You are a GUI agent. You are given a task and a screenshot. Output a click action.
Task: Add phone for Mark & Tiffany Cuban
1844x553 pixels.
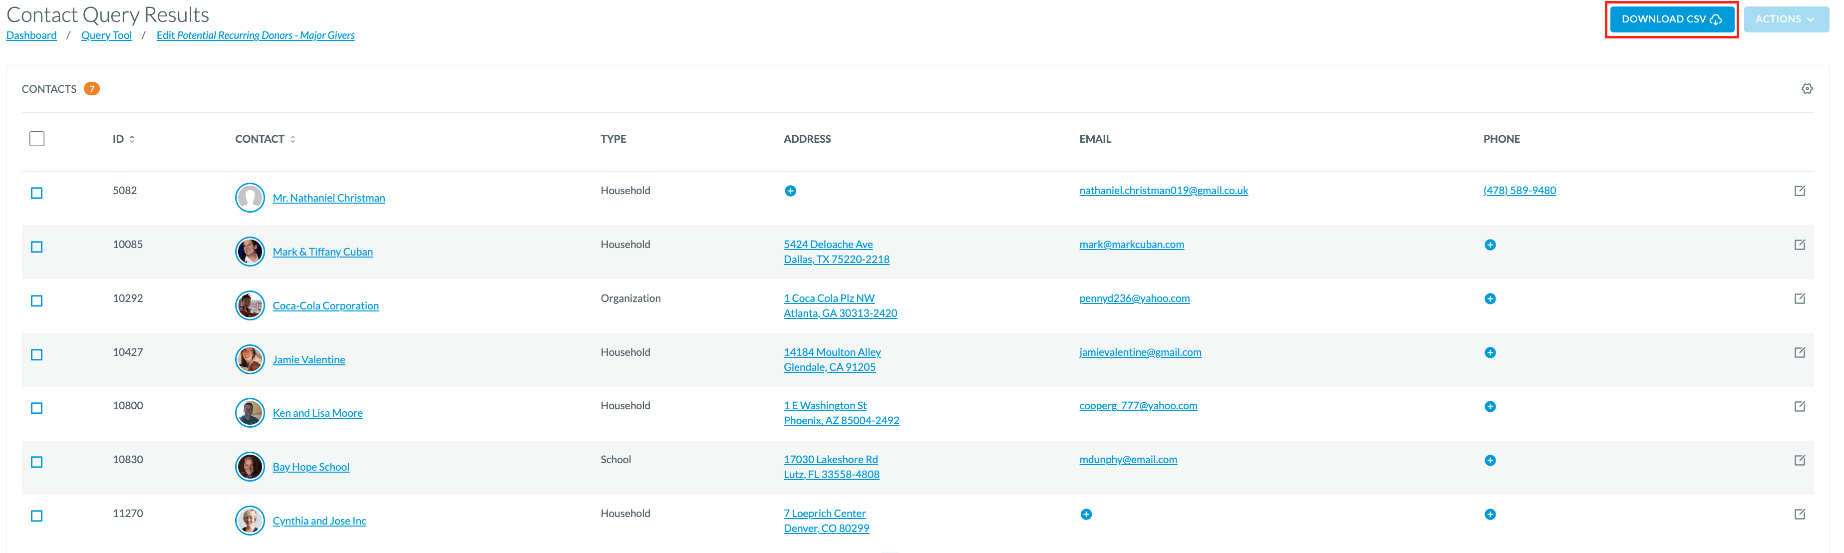click(1490, 245)
